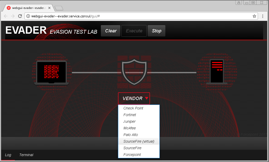Viewport: 269px width, 162px height.
Task: Open the VENDOR dropdown
Action: [134, 98]
